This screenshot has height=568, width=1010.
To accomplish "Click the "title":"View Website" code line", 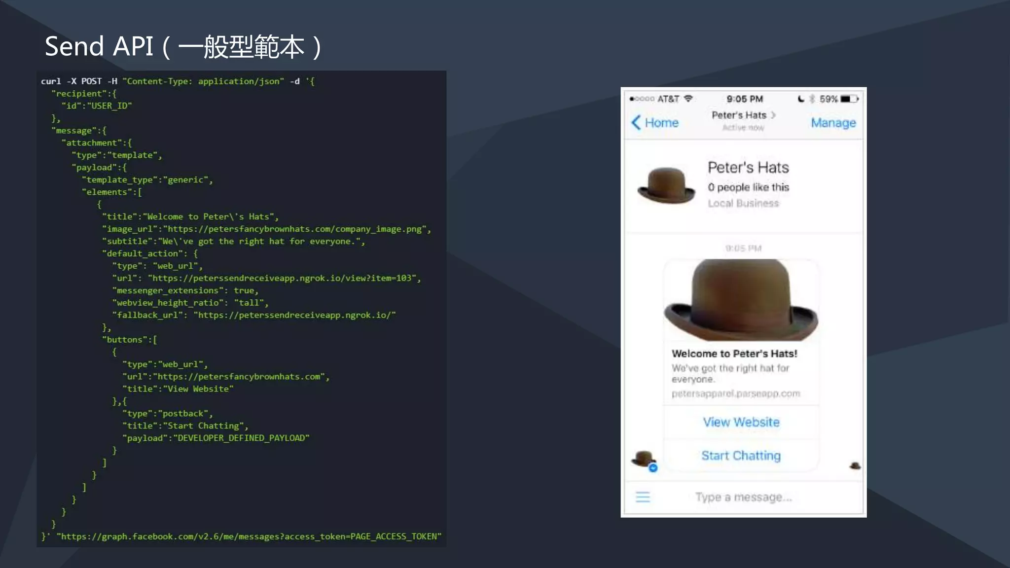I will [178, 389].
